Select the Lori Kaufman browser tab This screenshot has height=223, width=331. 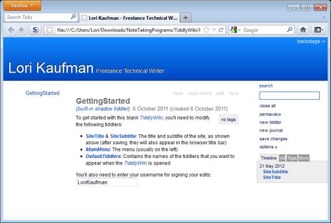pos(130,18)
